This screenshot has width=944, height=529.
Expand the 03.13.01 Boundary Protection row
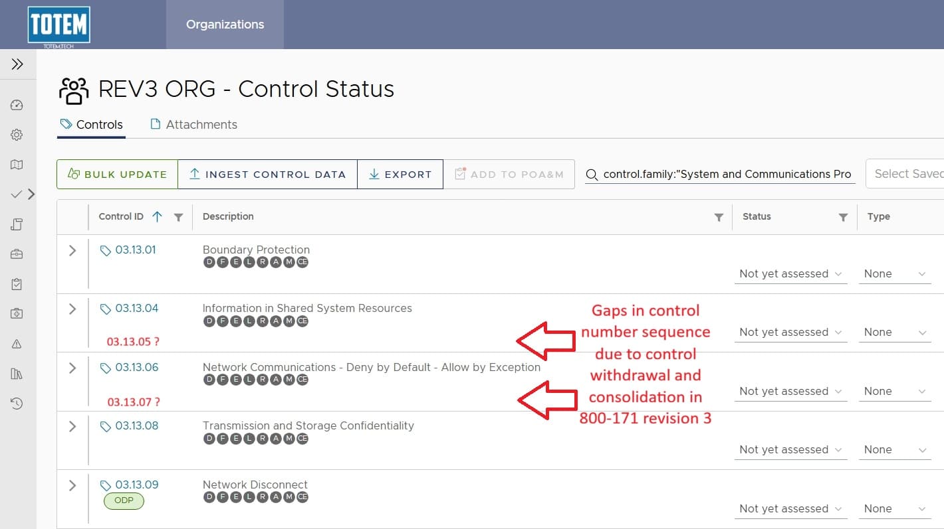pos(72,250)
